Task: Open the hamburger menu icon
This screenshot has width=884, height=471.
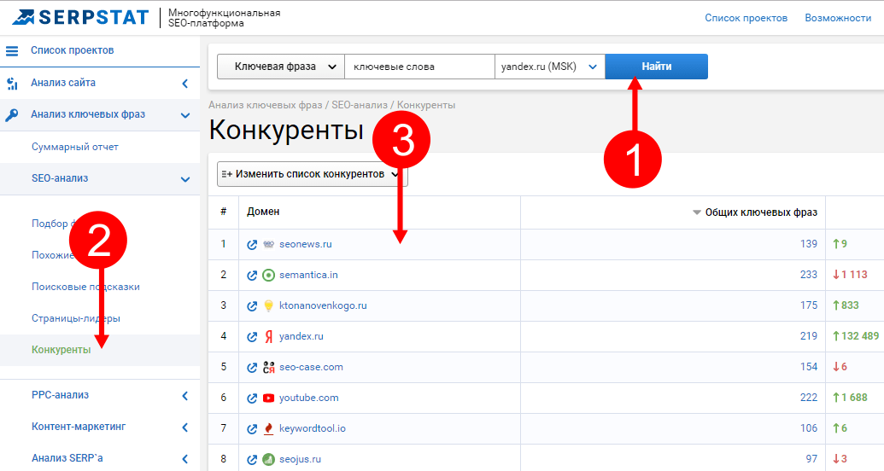Action: (12, 50)
